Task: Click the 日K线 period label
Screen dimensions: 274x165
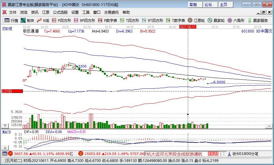Action: tap(7, 29)
